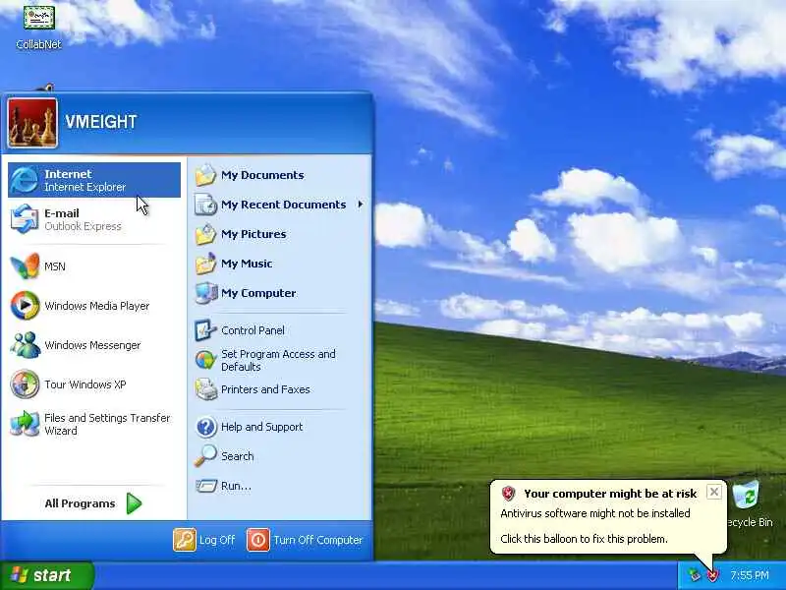This screenshot has height=590, width=786.
Task: Click the red Security Center shield tray icon
Action: (x=712, y=575)
